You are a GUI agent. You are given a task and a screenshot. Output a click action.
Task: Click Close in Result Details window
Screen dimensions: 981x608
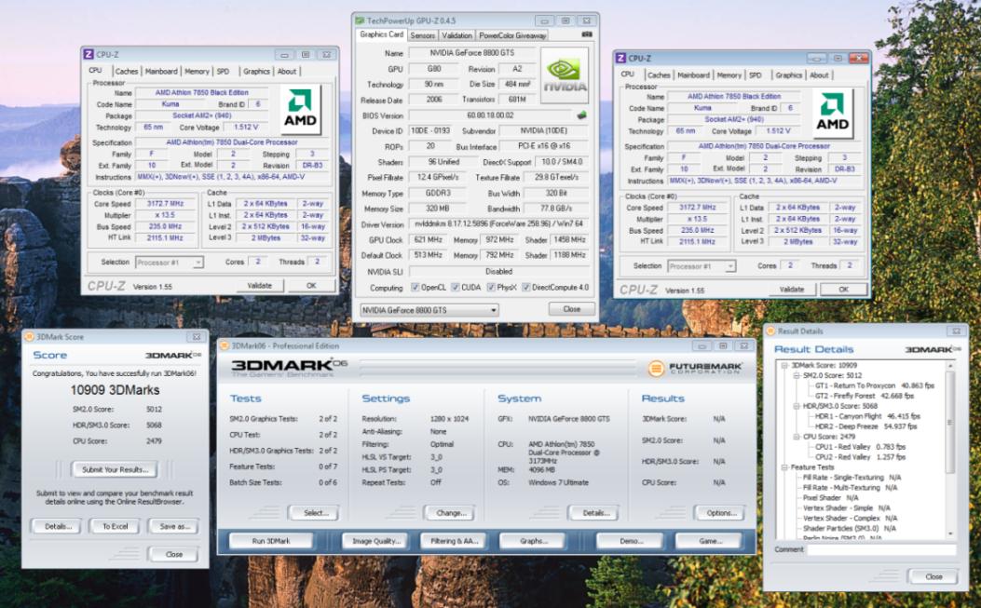coord(933,576)
